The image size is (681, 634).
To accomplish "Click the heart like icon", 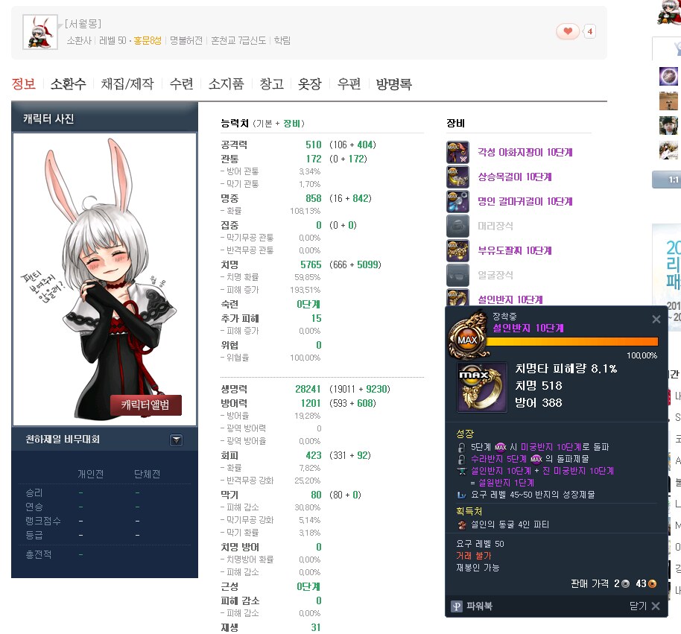I will tap(568, 31).
